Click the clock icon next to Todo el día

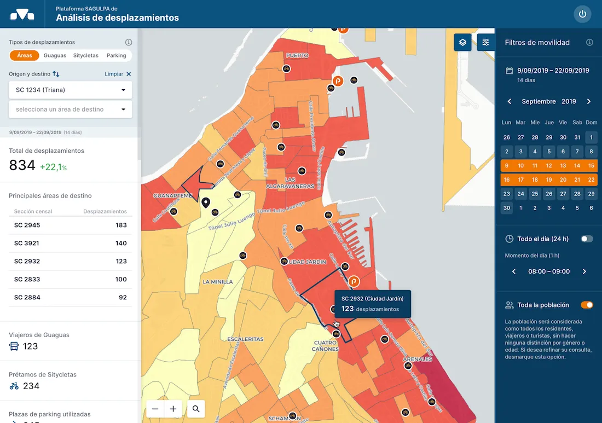pos(508,239)
